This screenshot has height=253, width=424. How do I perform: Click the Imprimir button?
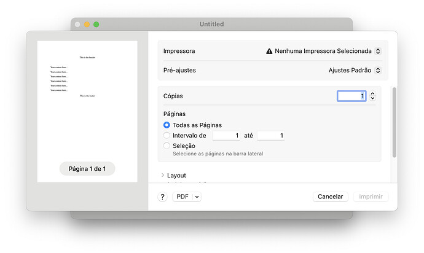[x=371, y=197]
